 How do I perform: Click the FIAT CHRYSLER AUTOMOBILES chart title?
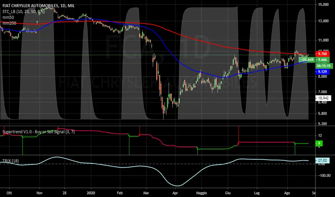click(38, 6)
